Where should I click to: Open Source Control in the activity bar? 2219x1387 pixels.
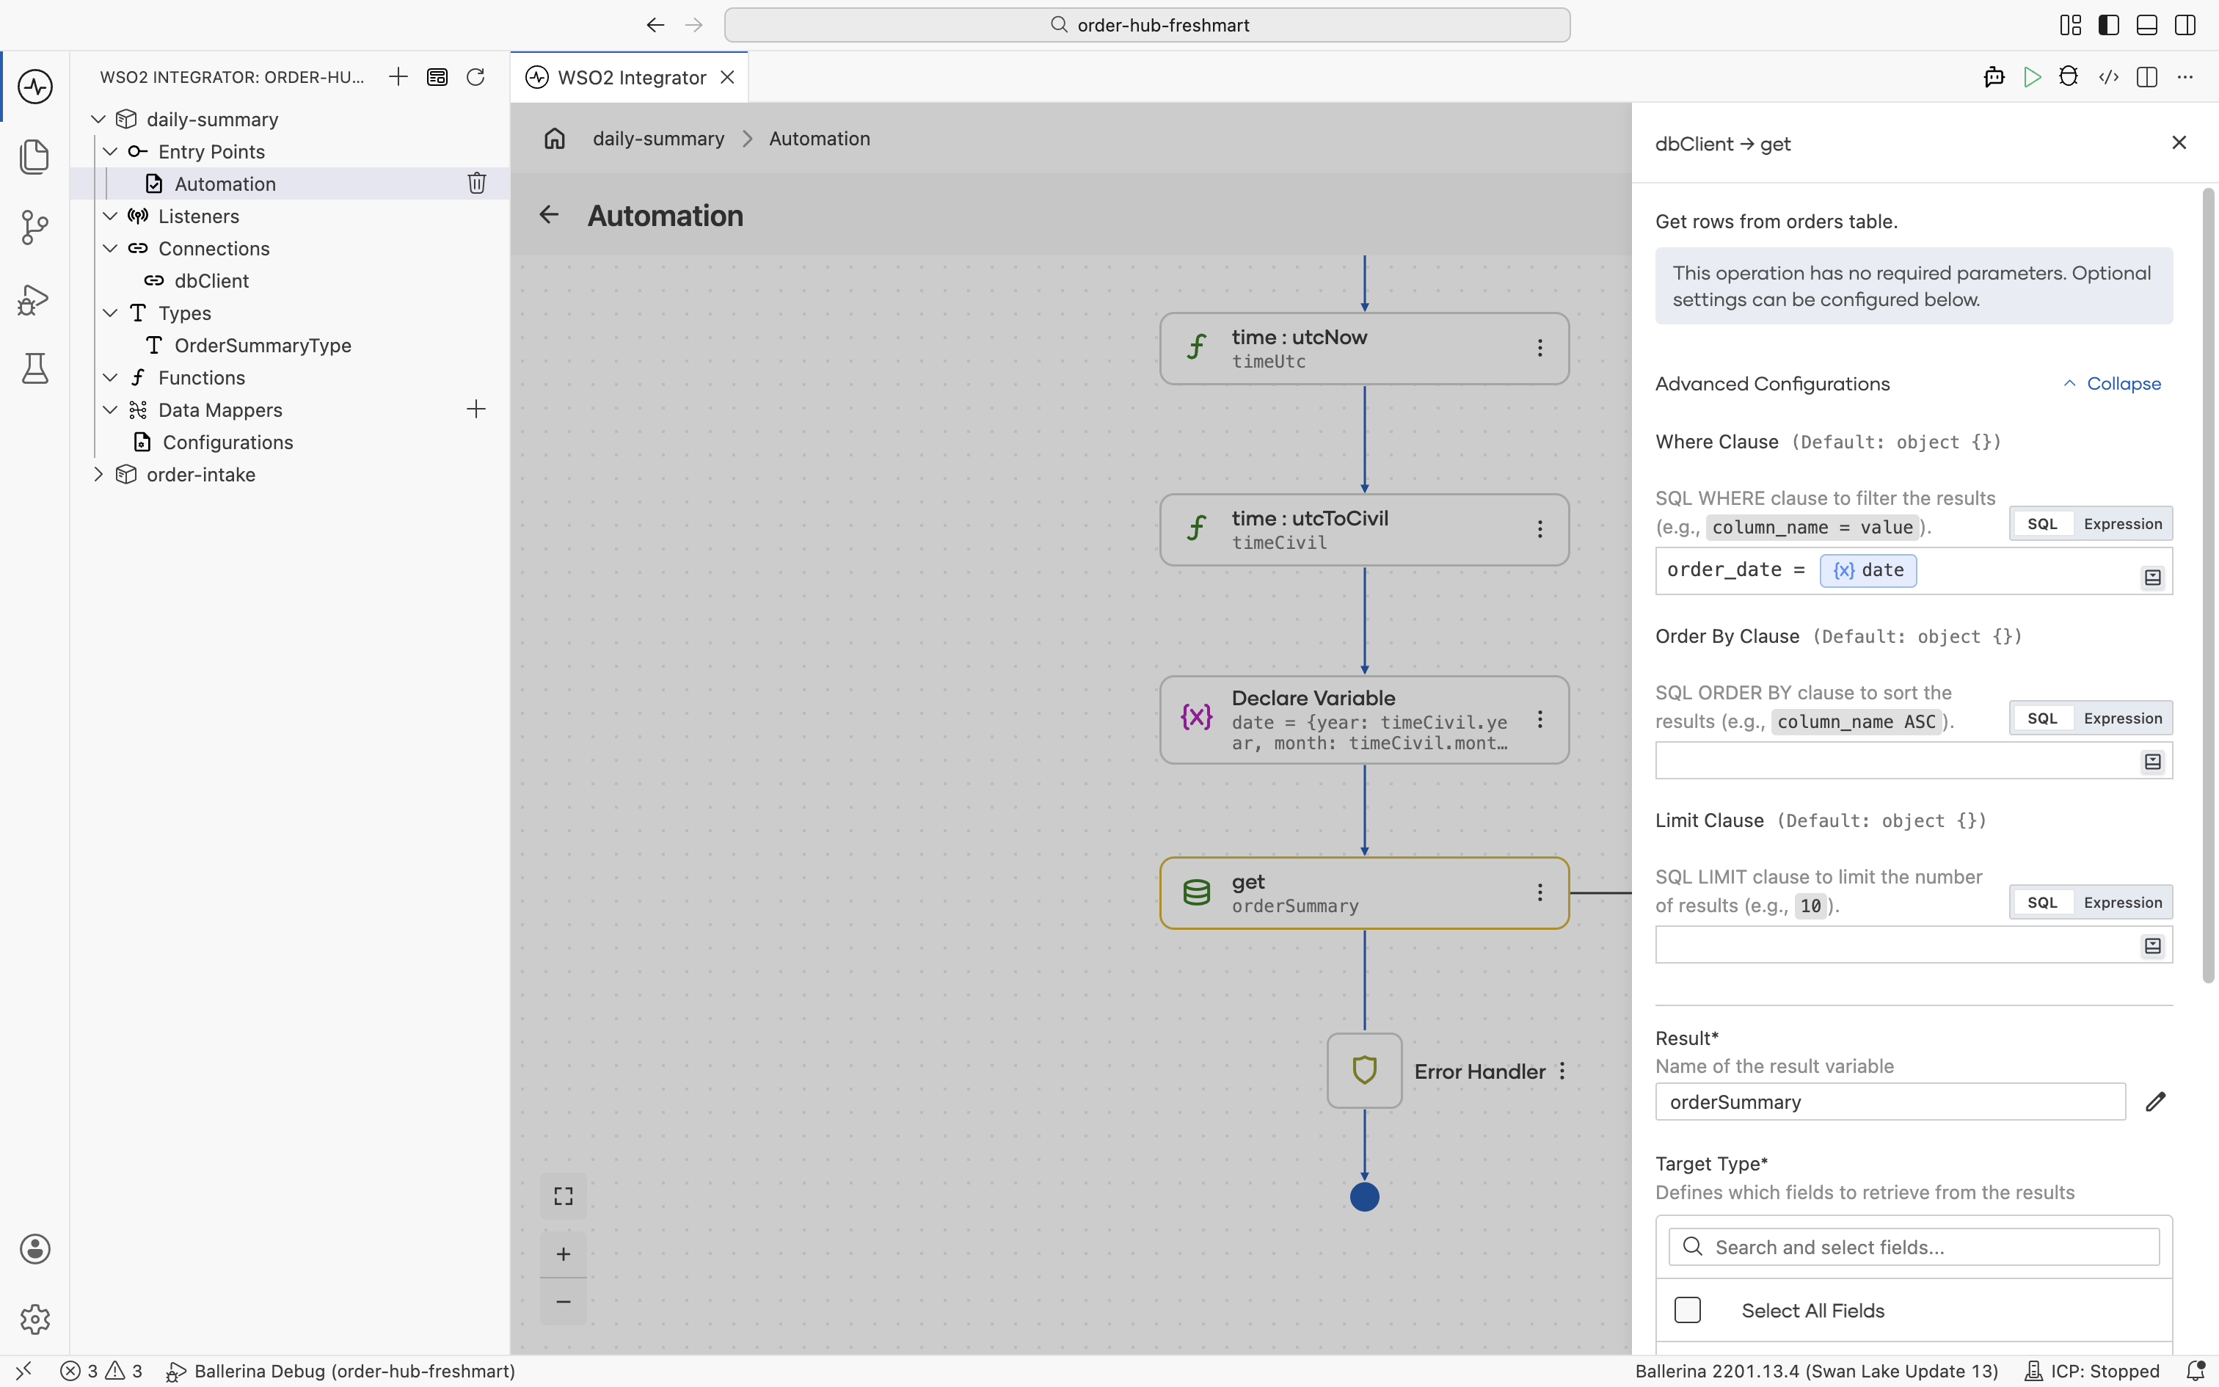click(34, 227)
